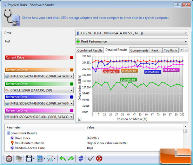
Task: Click the green 142.088MB/s chart label
Action: (129, 80)
